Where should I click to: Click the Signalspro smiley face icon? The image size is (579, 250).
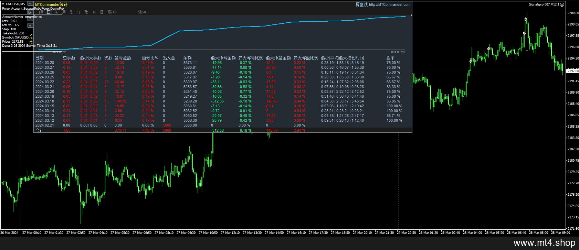(x=562, y=4)
